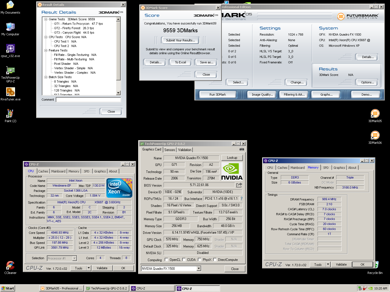Switch to TechPowerUp GPU-Z taskbar button
Image resolution: width=390 pixels, height=292 pixels.
[x=107, y=288]
